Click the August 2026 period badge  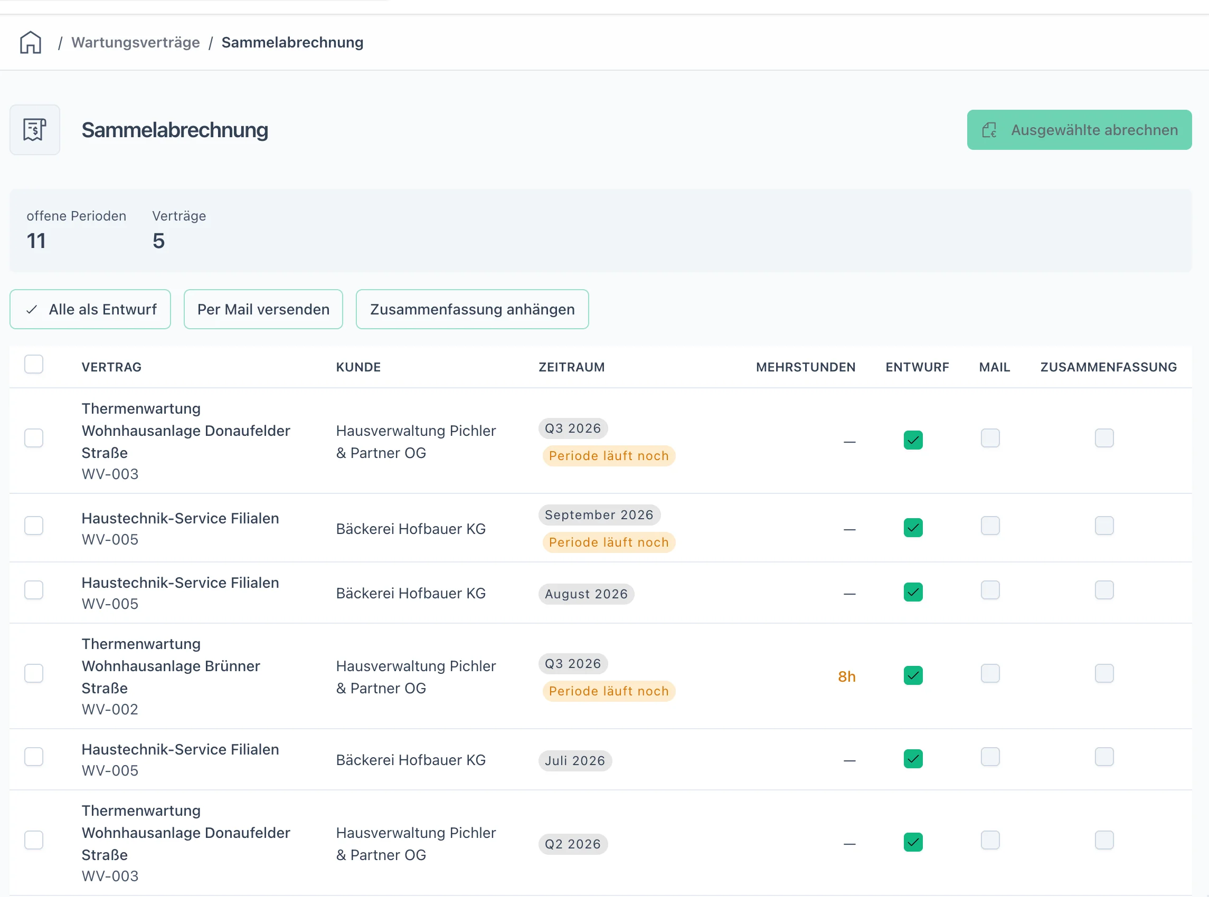(x=587, y=594)
